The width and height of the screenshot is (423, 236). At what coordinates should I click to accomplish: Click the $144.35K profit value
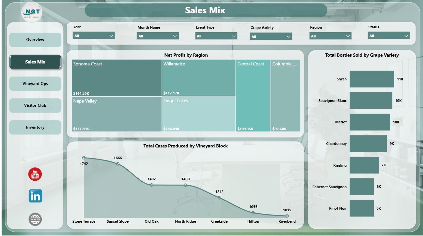point(81,93)
